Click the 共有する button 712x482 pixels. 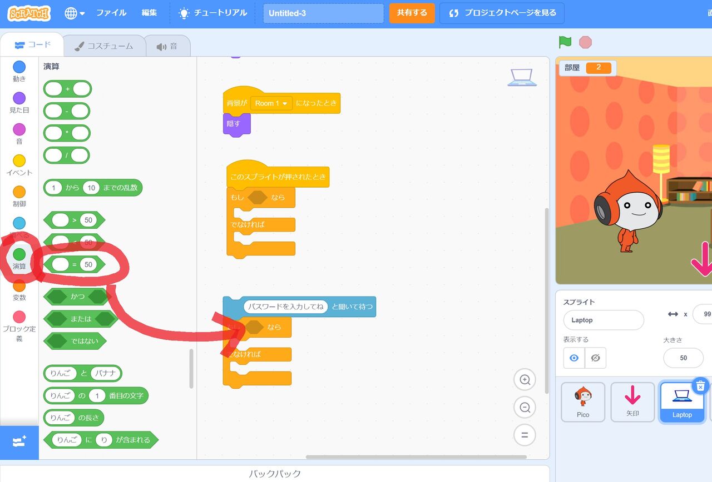412,13
